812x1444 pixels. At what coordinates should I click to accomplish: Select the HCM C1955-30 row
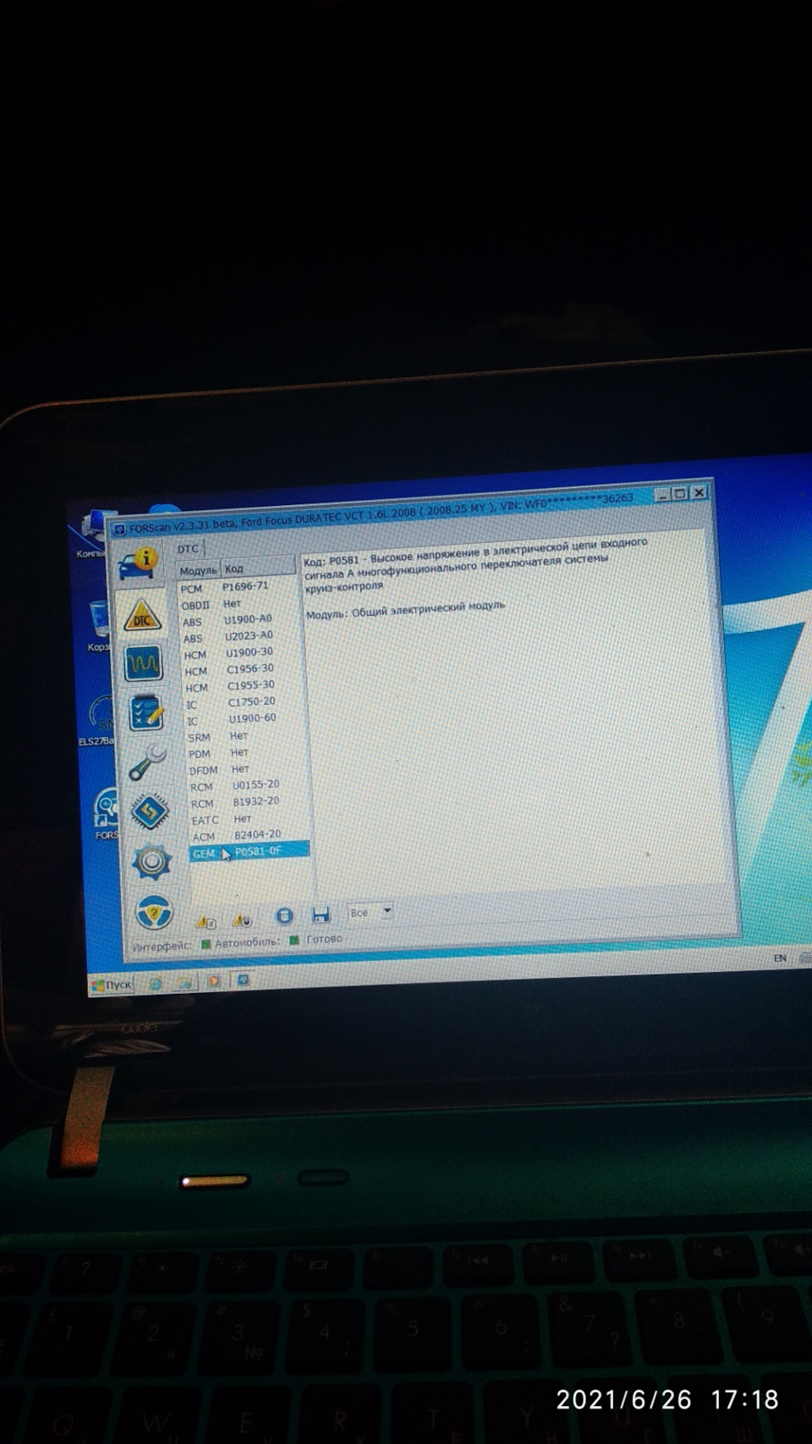click(242, 686)
